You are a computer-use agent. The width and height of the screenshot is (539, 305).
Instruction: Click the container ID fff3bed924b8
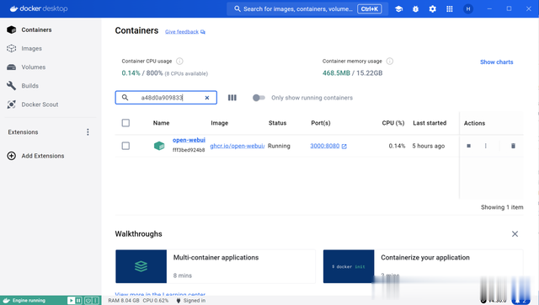(189, 150)
